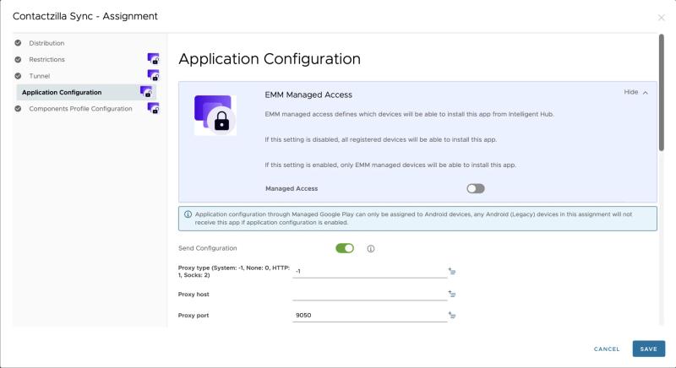Click the checkmark icon beside Distribution
Screen dimensions: 676x368
(18, 43)
